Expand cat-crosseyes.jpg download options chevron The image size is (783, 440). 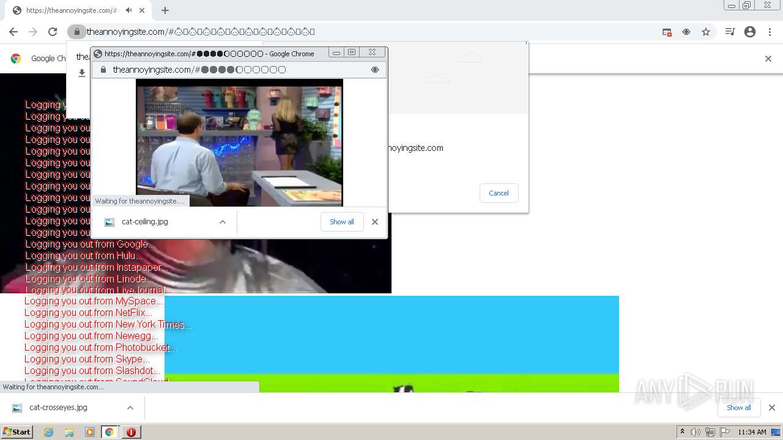[130, 408]
